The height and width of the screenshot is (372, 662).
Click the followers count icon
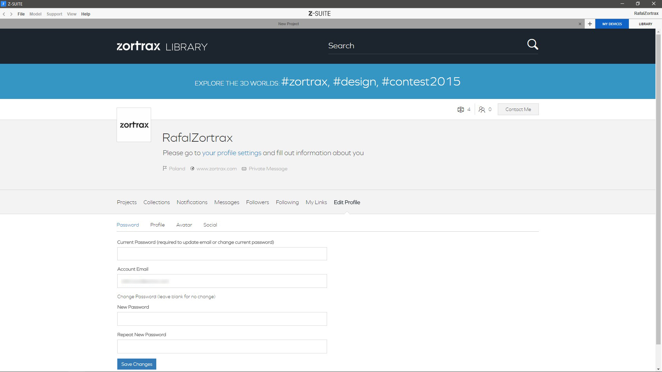pyautogui.click(x=482, y=110)
